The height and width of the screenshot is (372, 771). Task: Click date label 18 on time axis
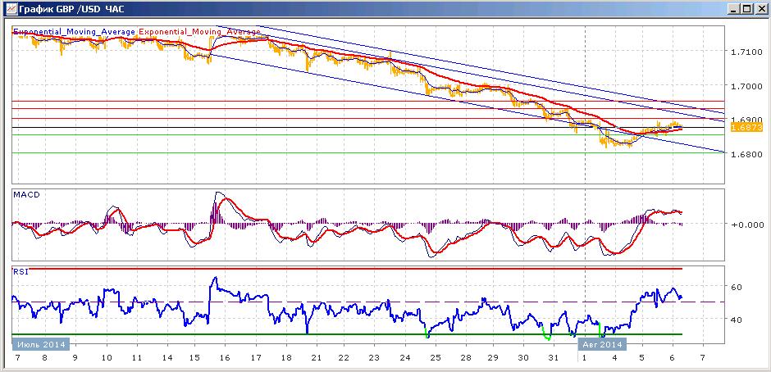point(285,357)
